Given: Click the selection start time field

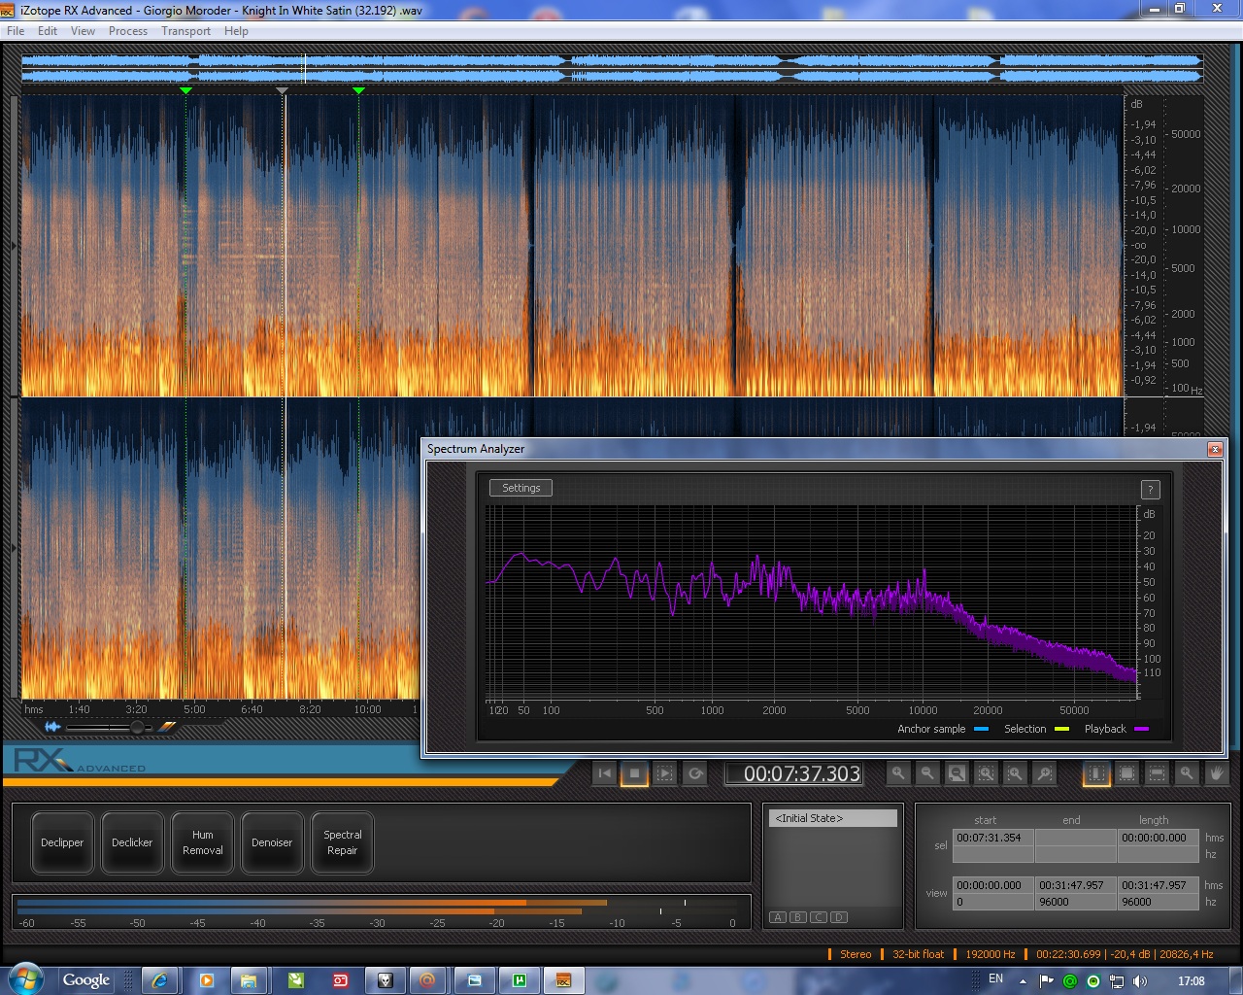Looking at the screenshot, I should pos(991,838).
